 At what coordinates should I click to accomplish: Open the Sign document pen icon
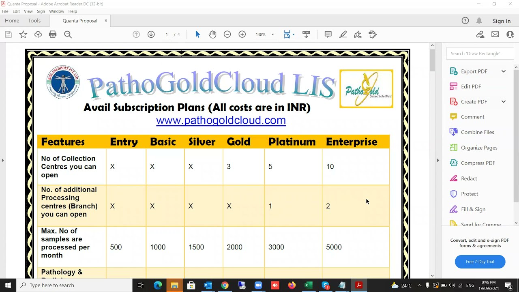tap(358, 34)
